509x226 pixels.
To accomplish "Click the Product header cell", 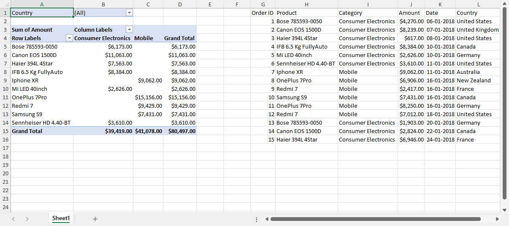I will [306, 13].
